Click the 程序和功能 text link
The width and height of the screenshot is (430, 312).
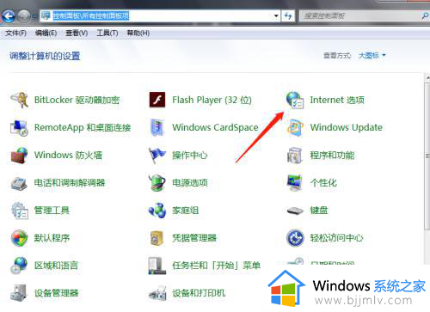pos(332,155)
